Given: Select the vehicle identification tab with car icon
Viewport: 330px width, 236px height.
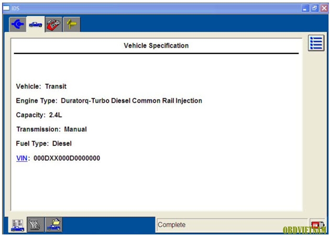Looking at the screenshot, I should 36,25.
